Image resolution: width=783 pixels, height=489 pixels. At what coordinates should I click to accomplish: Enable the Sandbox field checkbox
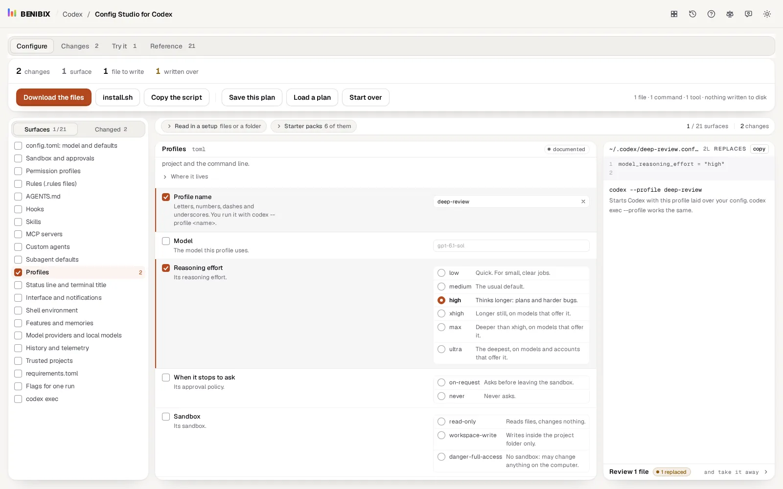coord(166,417)
